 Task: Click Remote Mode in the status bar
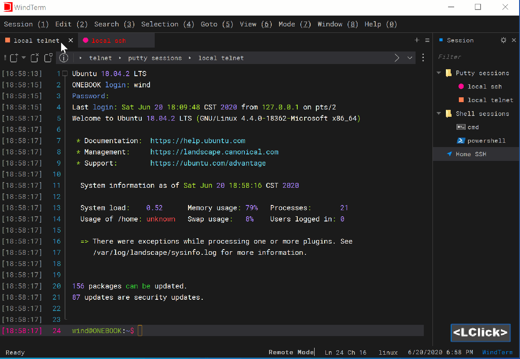[x=291, y=352]
